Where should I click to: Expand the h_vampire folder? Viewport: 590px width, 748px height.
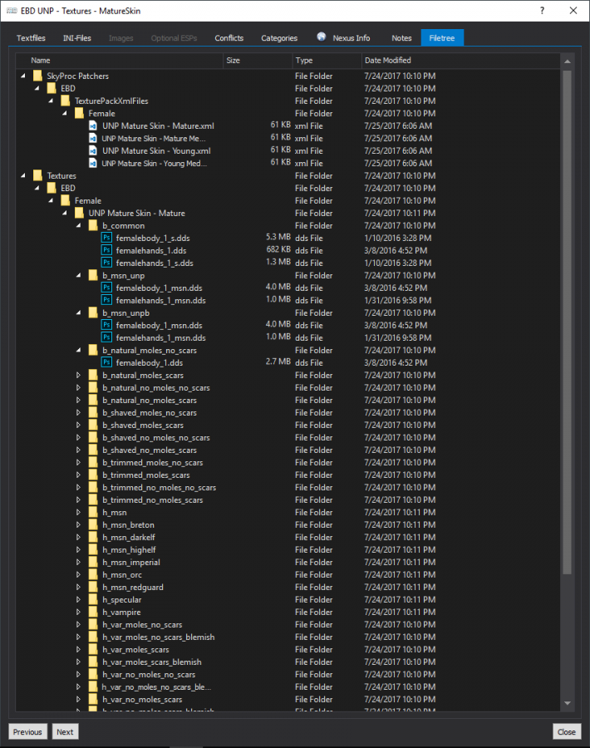79,612
